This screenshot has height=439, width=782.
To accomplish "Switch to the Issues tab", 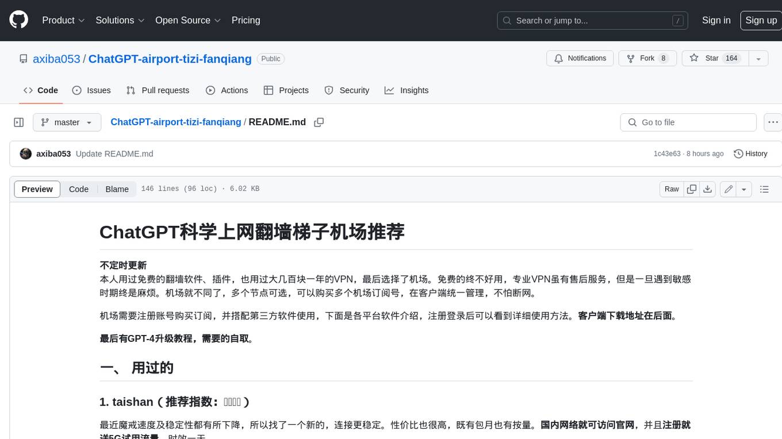I will [91, 90].
